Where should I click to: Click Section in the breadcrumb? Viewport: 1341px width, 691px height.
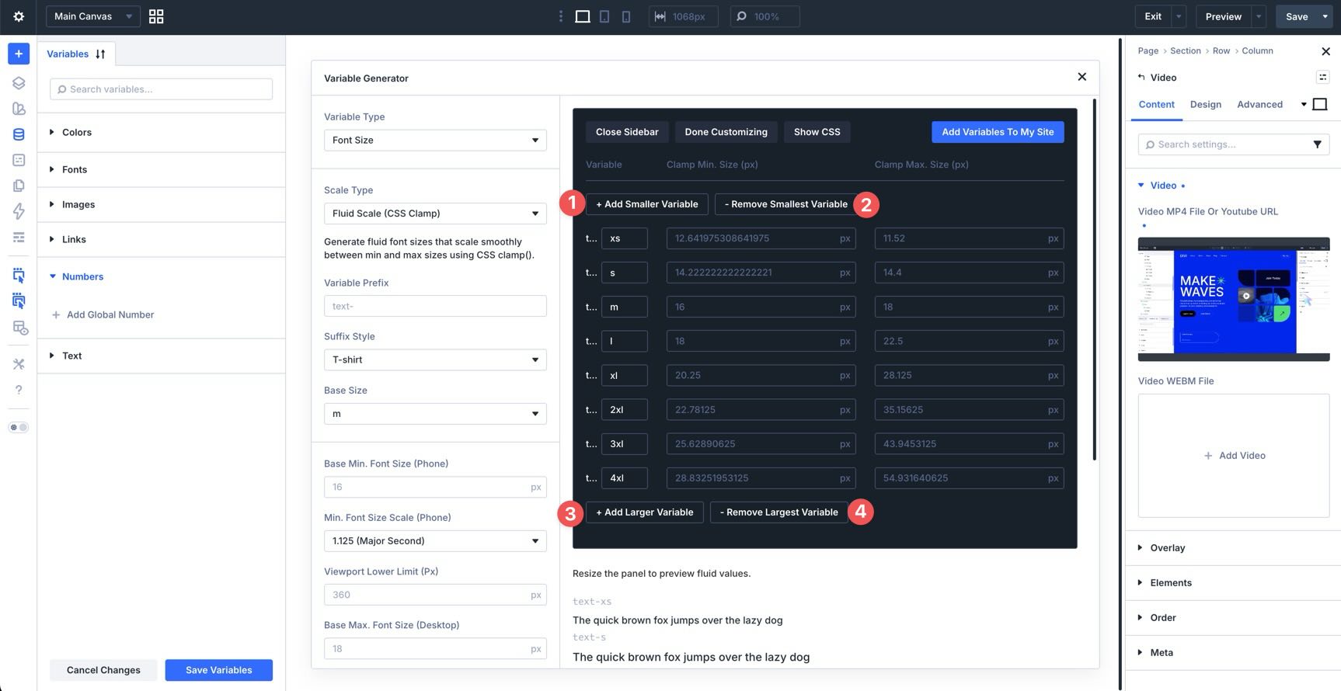[1185, 51]
